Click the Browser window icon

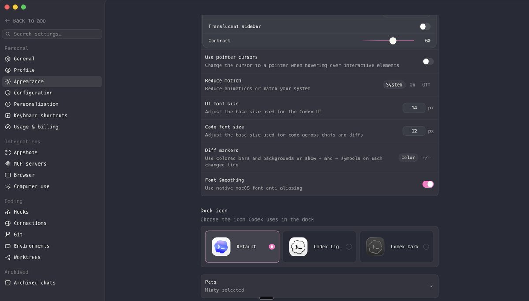tap(7, 175)
